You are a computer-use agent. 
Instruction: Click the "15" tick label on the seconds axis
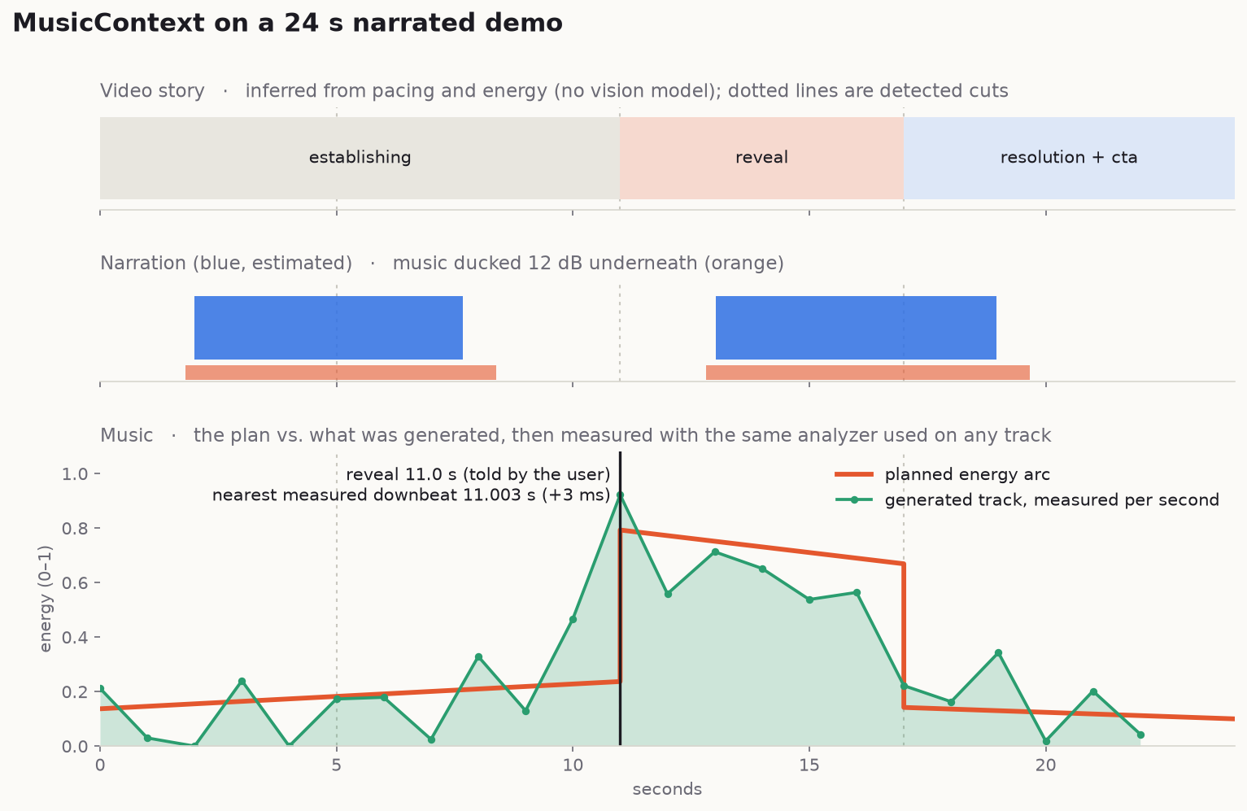tap(809, 765)
